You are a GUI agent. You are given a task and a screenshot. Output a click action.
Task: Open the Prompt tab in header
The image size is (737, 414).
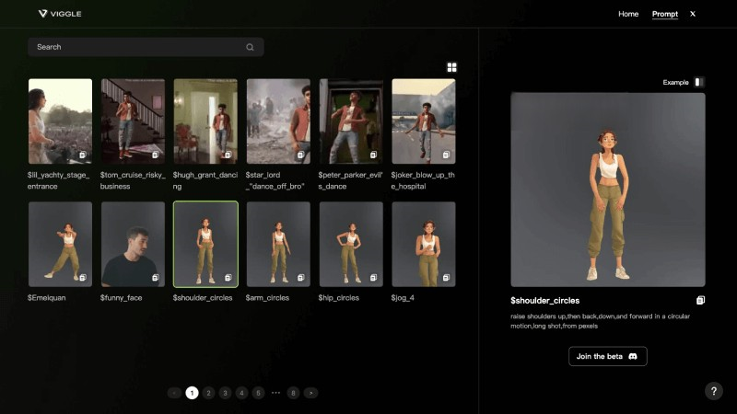(664, 14)
